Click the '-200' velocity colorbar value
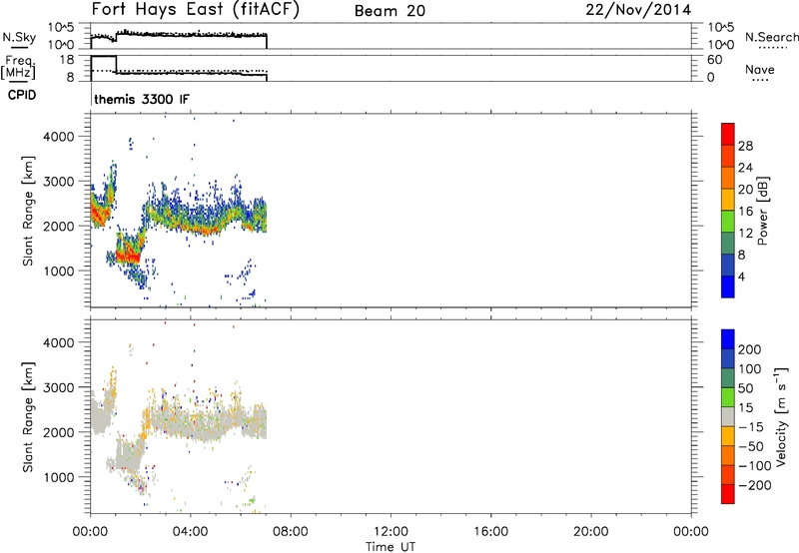 tap(754, 485)
